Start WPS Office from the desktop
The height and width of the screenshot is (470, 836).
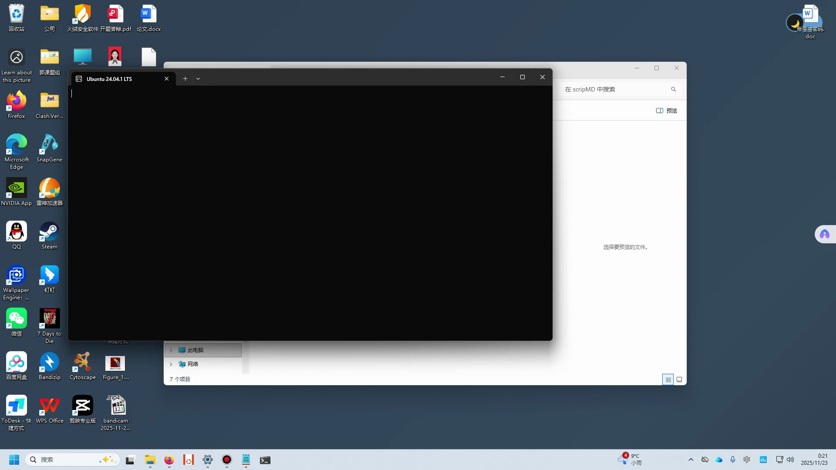[49, 406]
